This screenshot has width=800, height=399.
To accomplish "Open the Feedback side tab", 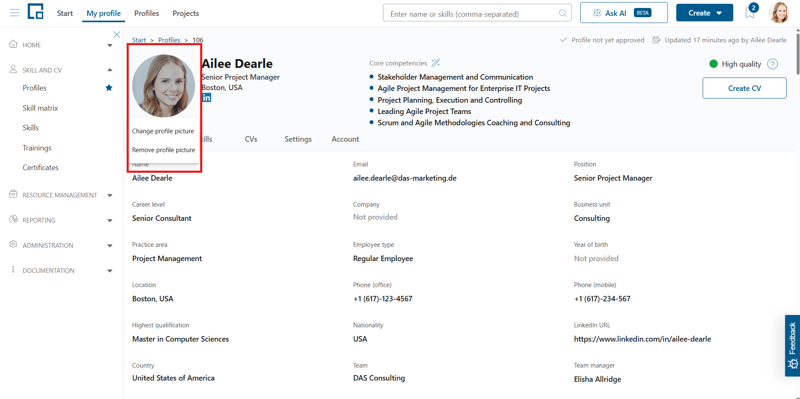I will (792, 345).
